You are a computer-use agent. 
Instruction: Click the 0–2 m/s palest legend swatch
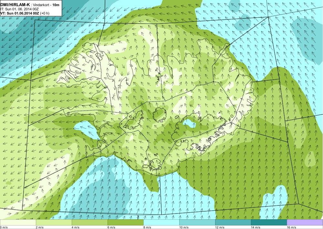pyautogui.click(x=18, y=223)
